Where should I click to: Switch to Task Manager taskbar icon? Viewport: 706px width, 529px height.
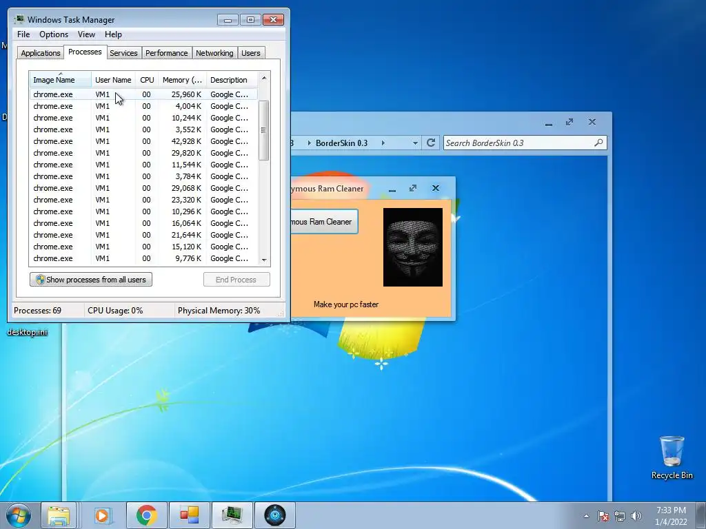(x=232, y=515)
